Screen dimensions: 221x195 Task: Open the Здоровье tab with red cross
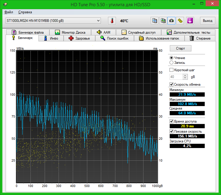click(x=79, y=38)
